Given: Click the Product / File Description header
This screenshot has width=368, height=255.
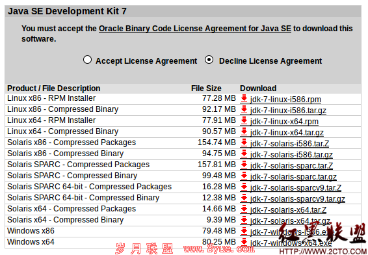Looking at the screenshot, I should coord(54,88).
